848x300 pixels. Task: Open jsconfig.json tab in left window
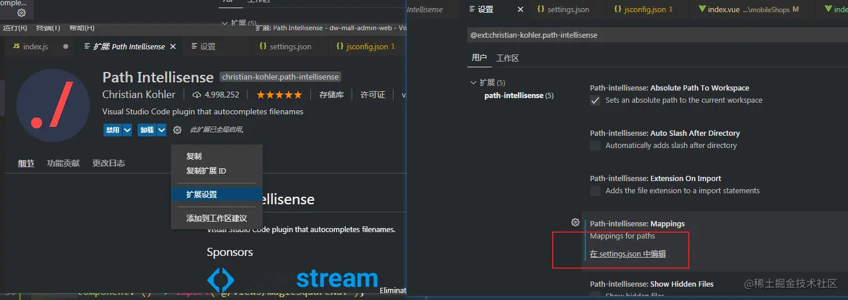[366, 46]
